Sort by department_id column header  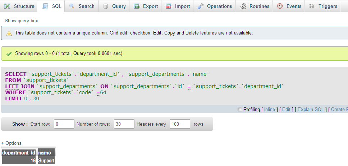pos(19,153)
